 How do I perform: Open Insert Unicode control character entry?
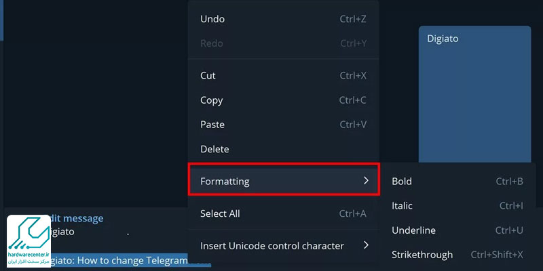283,246
